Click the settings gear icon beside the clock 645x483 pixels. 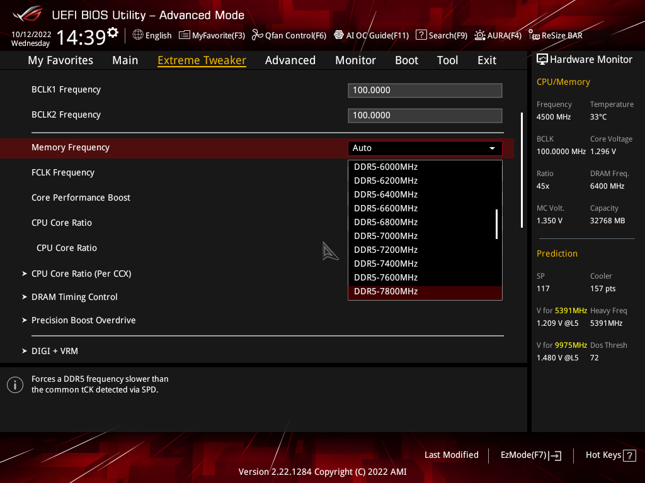pos(113,32)
